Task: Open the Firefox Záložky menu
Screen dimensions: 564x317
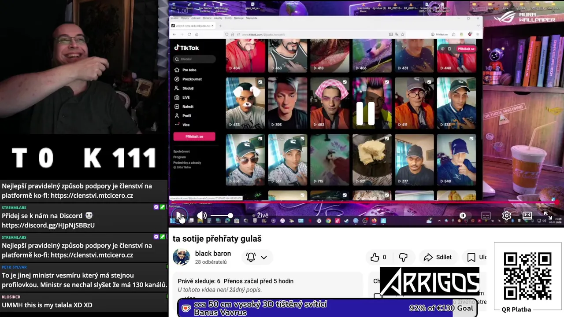Action: point(218,18)
